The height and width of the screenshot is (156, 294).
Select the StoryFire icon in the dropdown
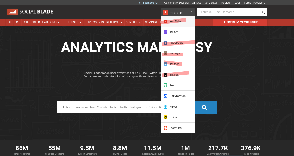[x=165, y=128]
